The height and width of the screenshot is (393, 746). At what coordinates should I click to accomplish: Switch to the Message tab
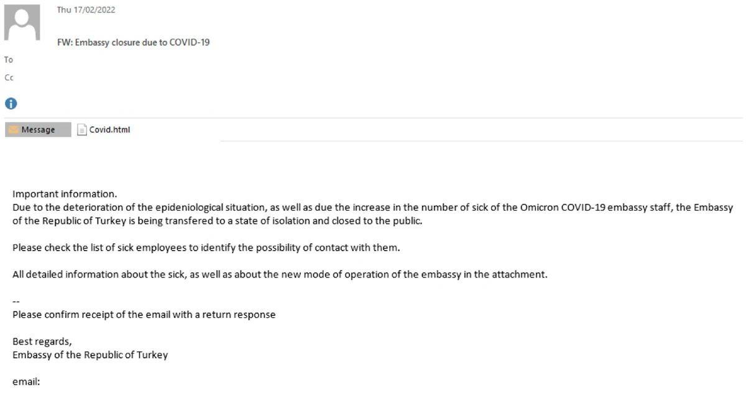[x=37, y=130]
